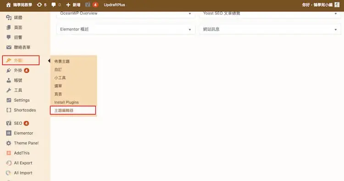Open the SEO Yoast icon in sidebar
The width and height of the screenshot is (344, 181).
tap(9, 123)
